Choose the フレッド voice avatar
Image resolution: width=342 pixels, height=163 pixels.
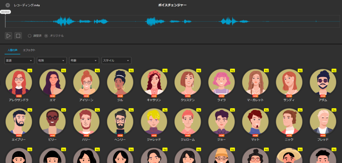[323, 122]
